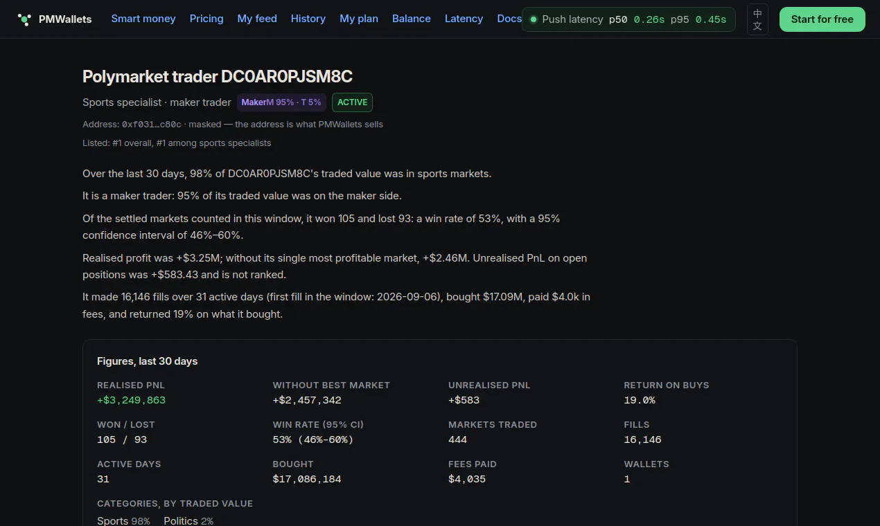The height and width of the screenshot is (526, 880).
Task: Open the My plan link
Action: [x=359, y=19]
